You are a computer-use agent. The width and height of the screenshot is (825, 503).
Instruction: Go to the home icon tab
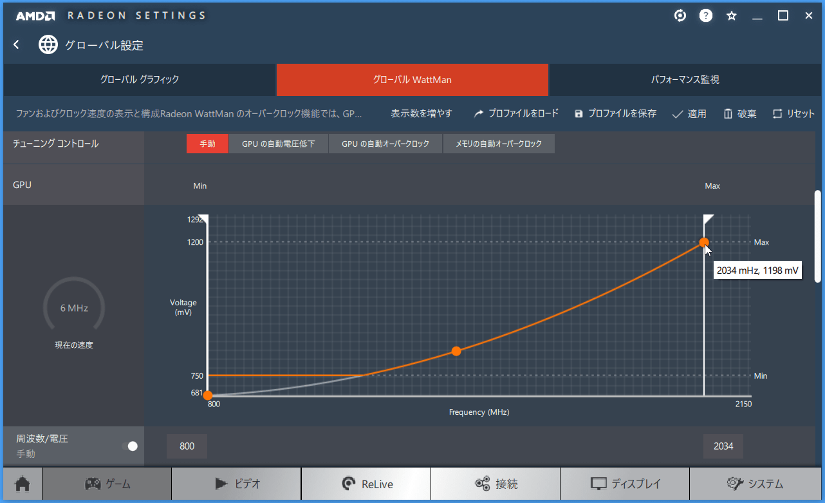click(x=23, y=484)
